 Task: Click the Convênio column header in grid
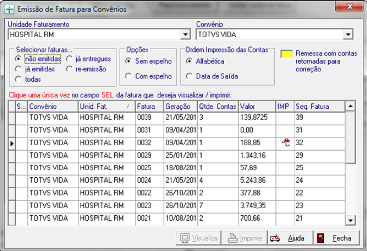click(53, 106)
